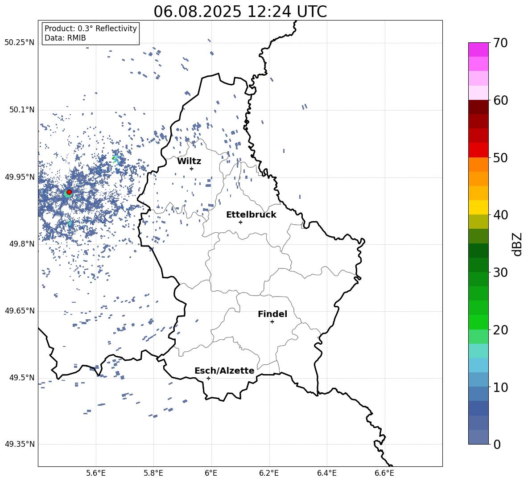
Task: Click the 40 colorbar tick label
Action: pos(500,215)
